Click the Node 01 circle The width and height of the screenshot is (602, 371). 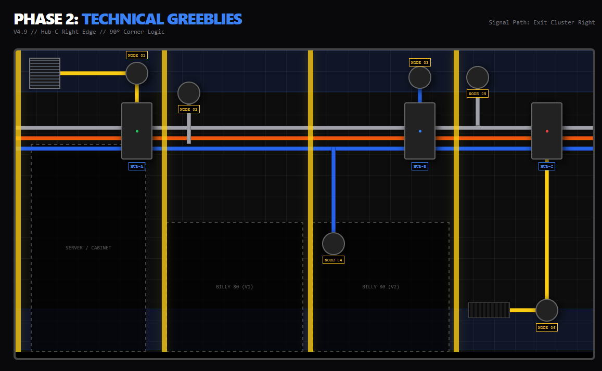[137, 73]
